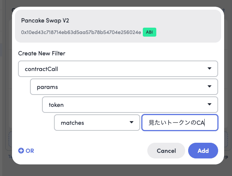Viewport: 232px width, 176px height.
Task: Click the params dropdown caret icon
Action: coord(210,86)
